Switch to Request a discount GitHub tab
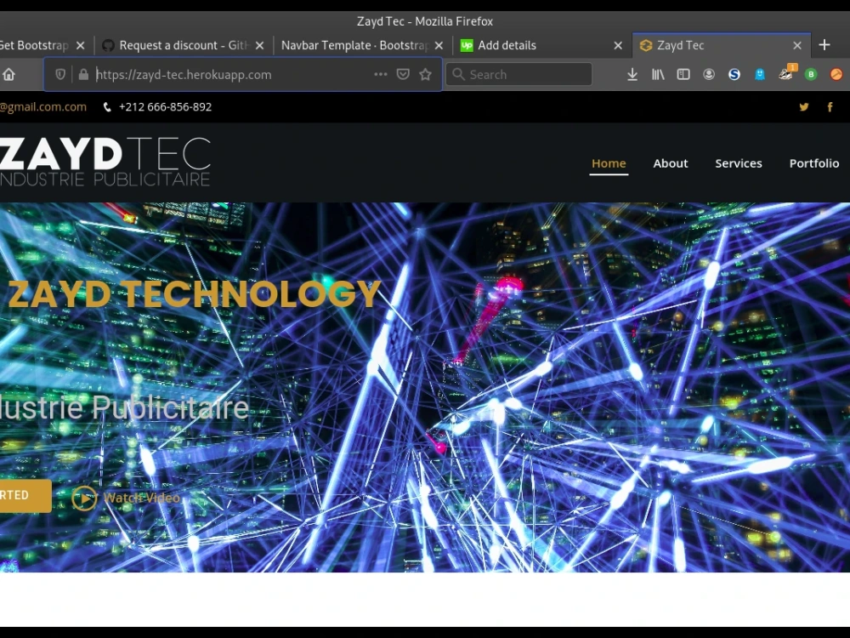This screenshot has width=850, height=638. [x=183, y=45]
